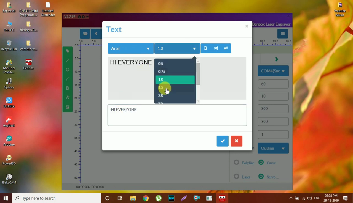Open uTorrent from the taskbar
Screen dimensions: 353x203
point(158,198)
